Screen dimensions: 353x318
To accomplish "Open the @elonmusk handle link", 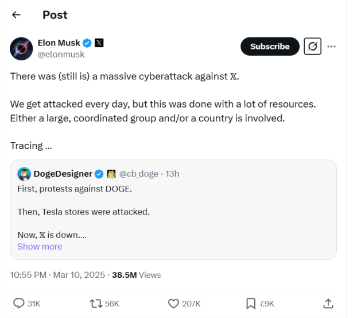I will (x=61, y=55).
